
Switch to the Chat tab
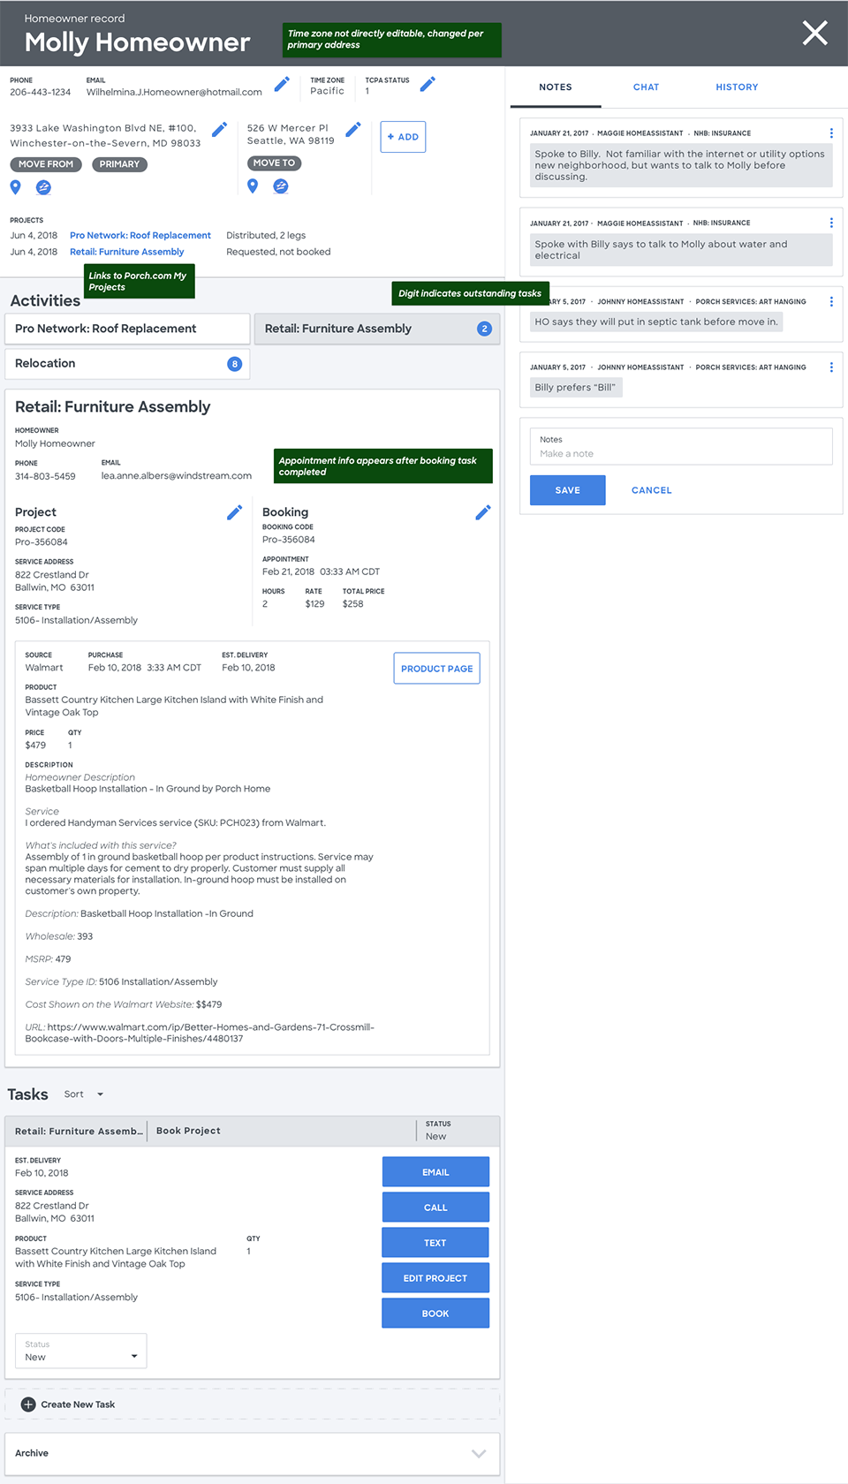(x=646, y=87)
